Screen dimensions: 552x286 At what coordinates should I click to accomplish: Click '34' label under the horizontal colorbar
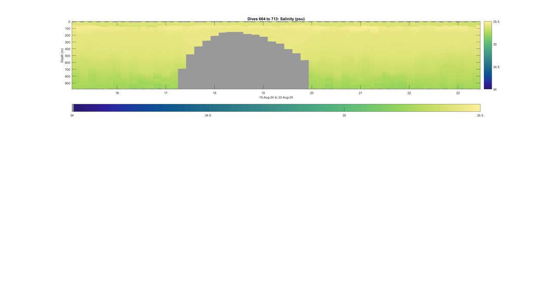tap(72, 115)
